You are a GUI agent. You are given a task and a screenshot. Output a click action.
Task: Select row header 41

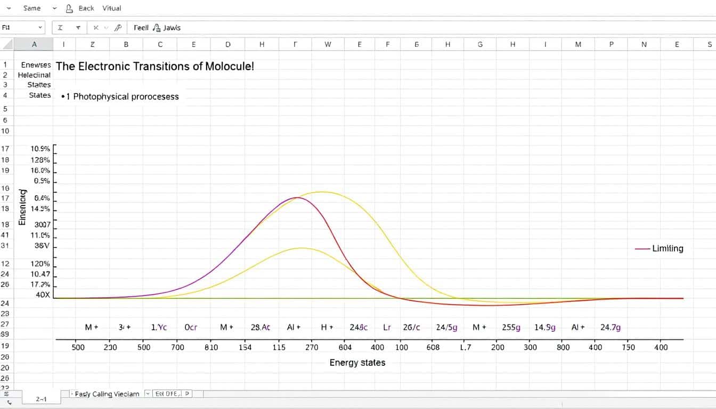(5, 235)
